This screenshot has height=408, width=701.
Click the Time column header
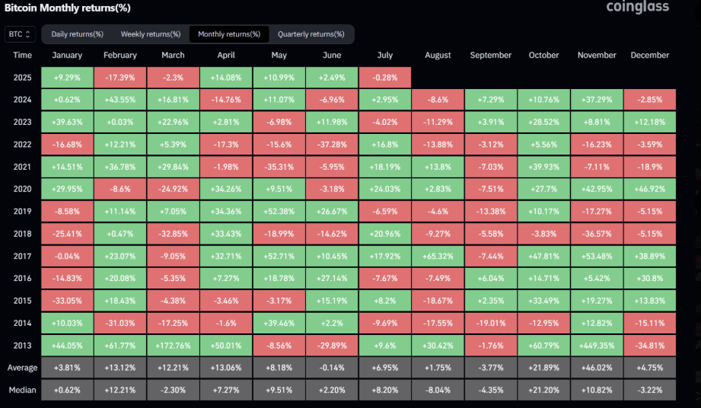pos(22,55)
